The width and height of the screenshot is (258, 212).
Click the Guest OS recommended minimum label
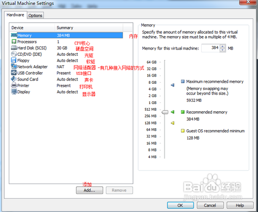tap(216, 131)
